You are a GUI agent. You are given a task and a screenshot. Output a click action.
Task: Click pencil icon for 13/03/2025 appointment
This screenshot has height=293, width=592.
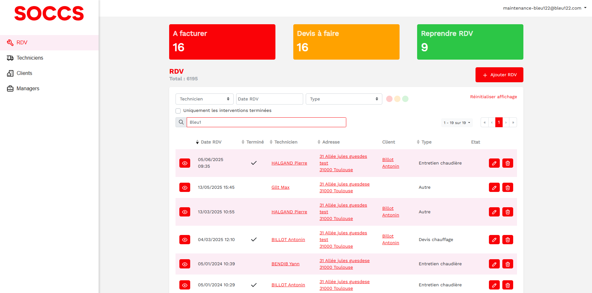tap(494, 212)
